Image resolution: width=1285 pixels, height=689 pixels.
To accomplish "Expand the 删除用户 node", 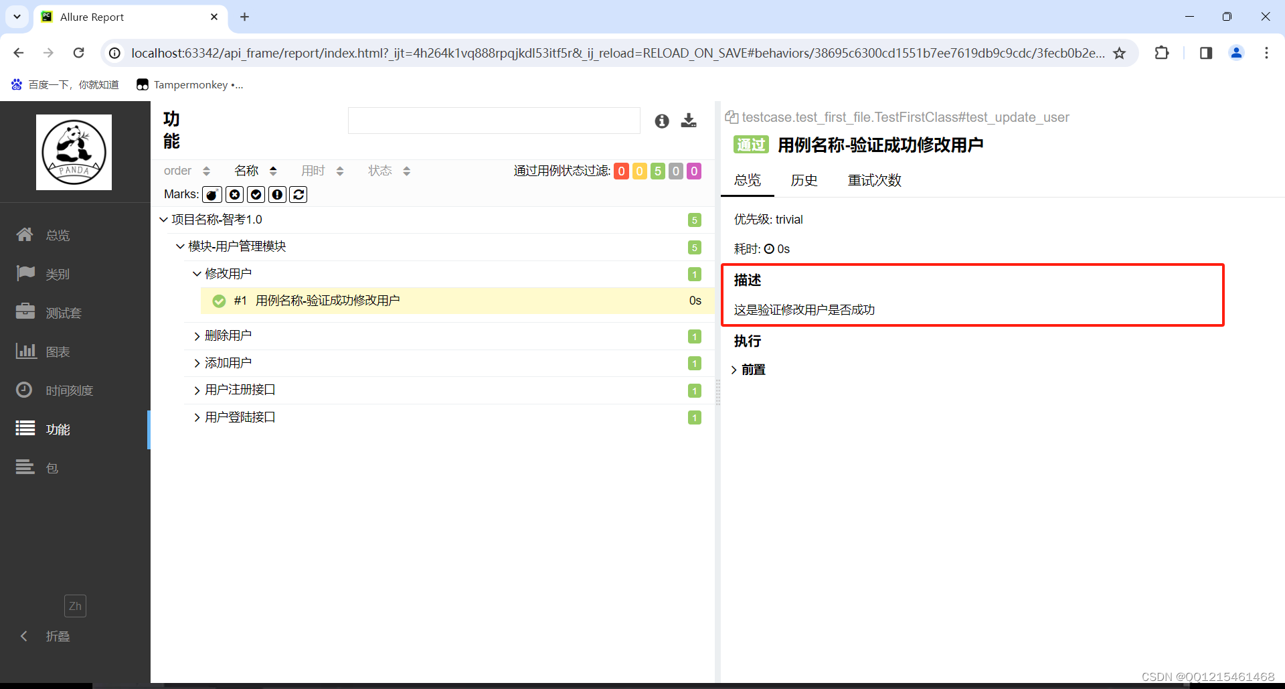I will 197,336.
